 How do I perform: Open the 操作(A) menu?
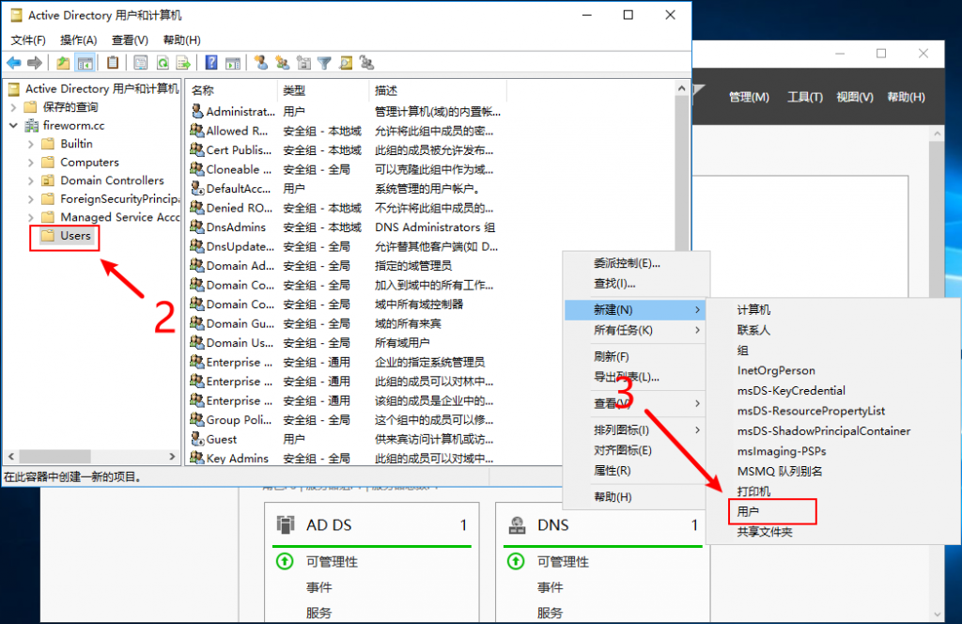click(78, 40)
